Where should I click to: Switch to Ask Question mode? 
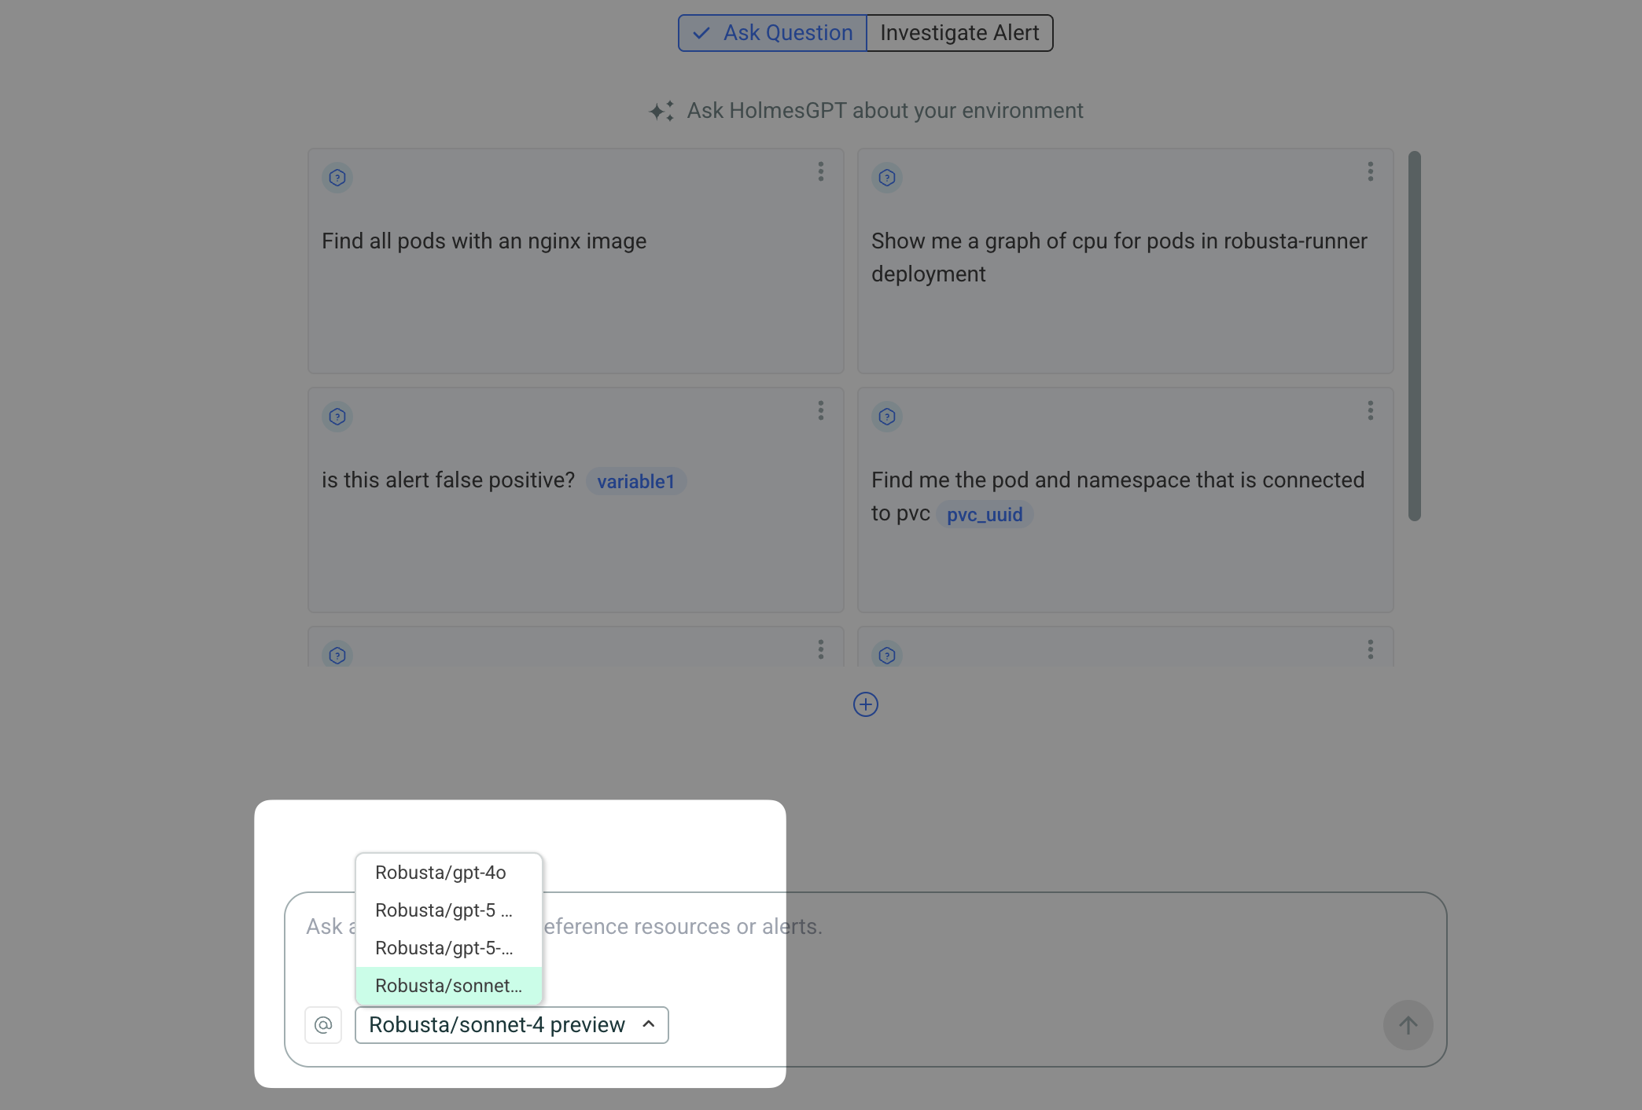tap(773, 33)
